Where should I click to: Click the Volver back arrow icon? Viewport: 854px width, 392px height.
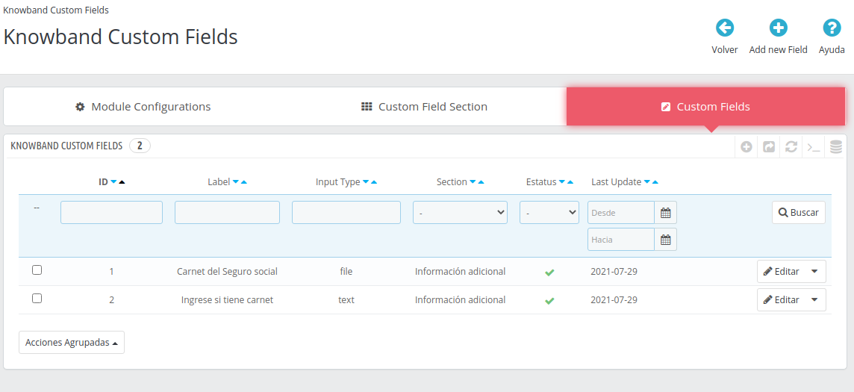724,28
